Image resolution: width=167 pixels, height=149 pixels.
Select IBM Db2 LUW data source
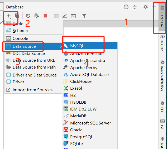coord(90,109)
